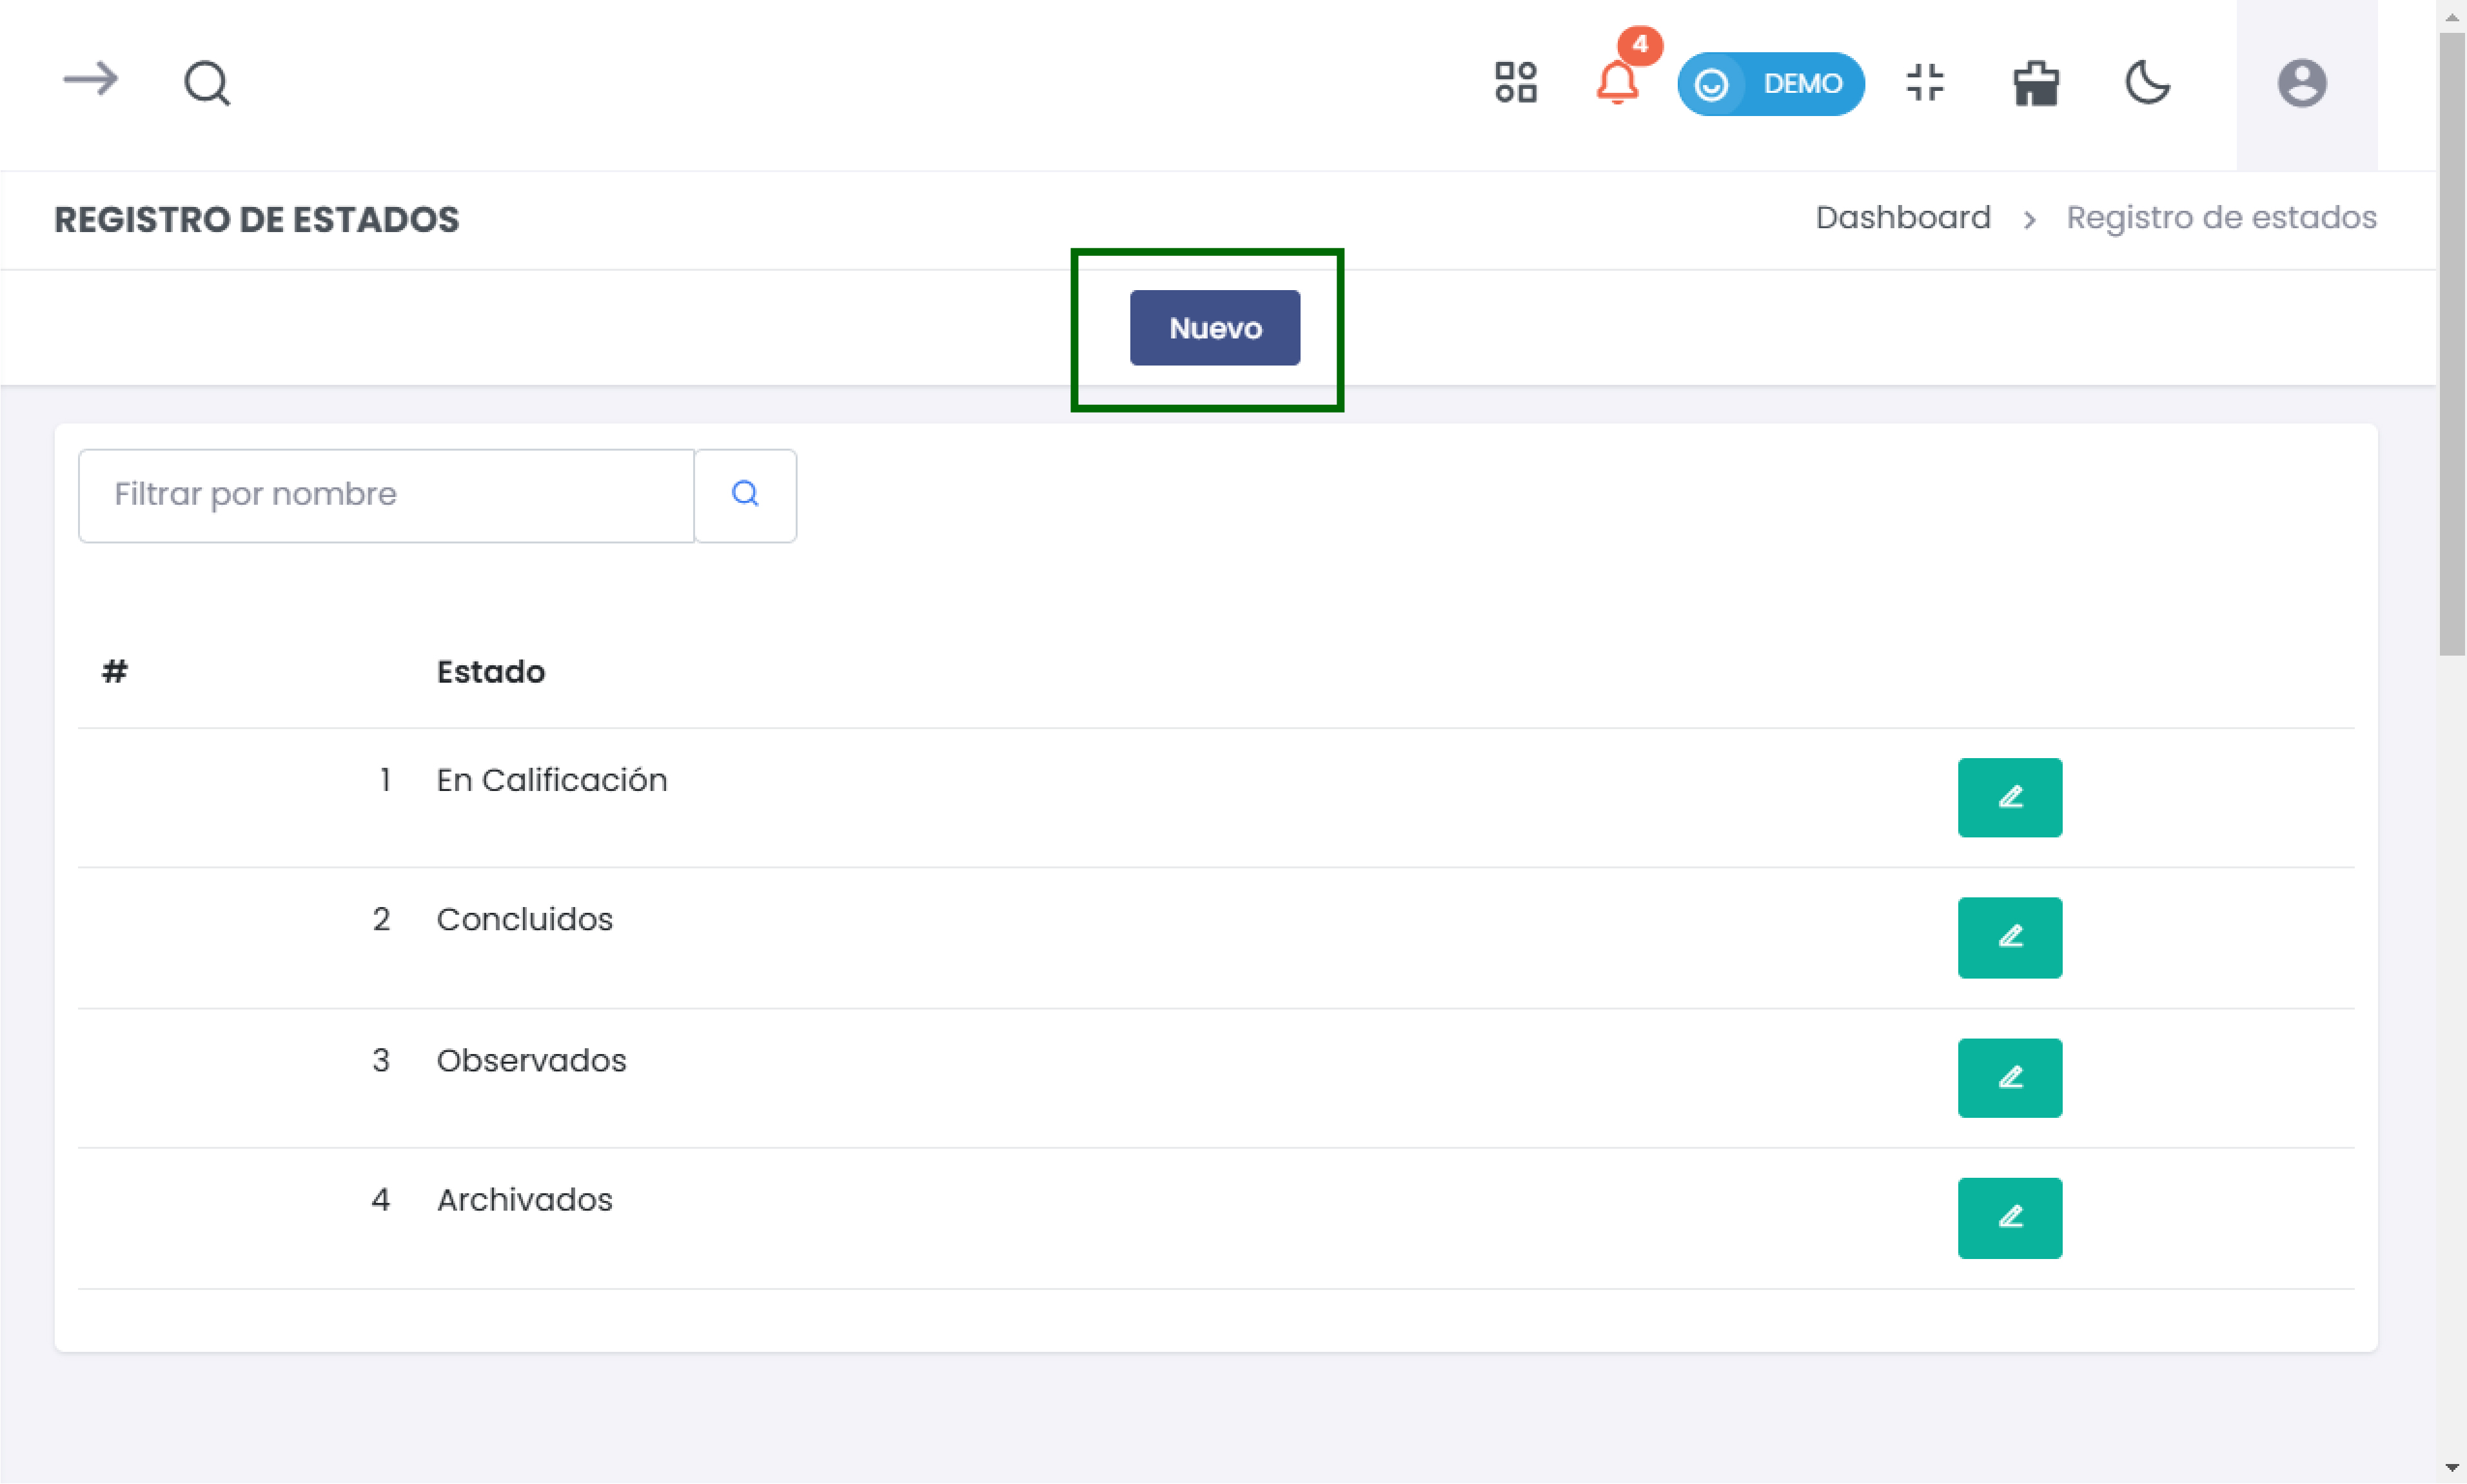2467x1484 pixels.
Task: Click the sidebar expand arrow icon
Action: 90,80
